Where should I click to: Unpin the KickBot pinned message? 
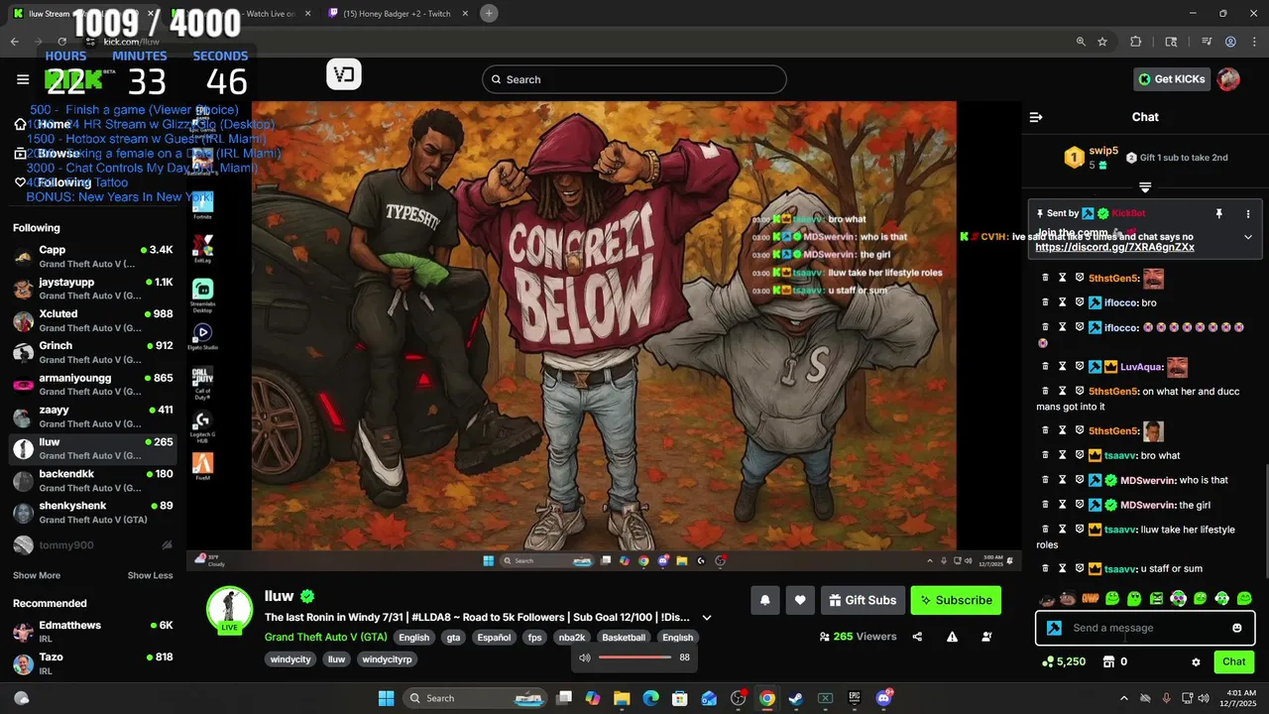(x=1218, y=213)
